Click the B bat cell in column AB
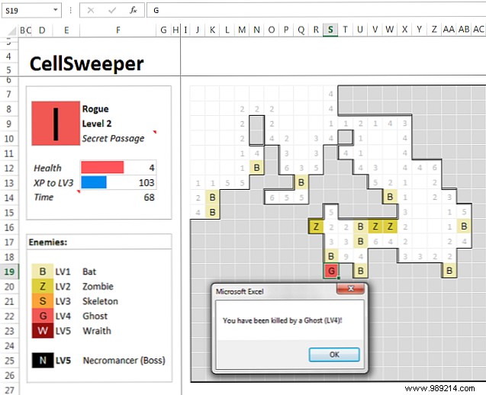This screenshot has height=395, width=486. (464, 226)
